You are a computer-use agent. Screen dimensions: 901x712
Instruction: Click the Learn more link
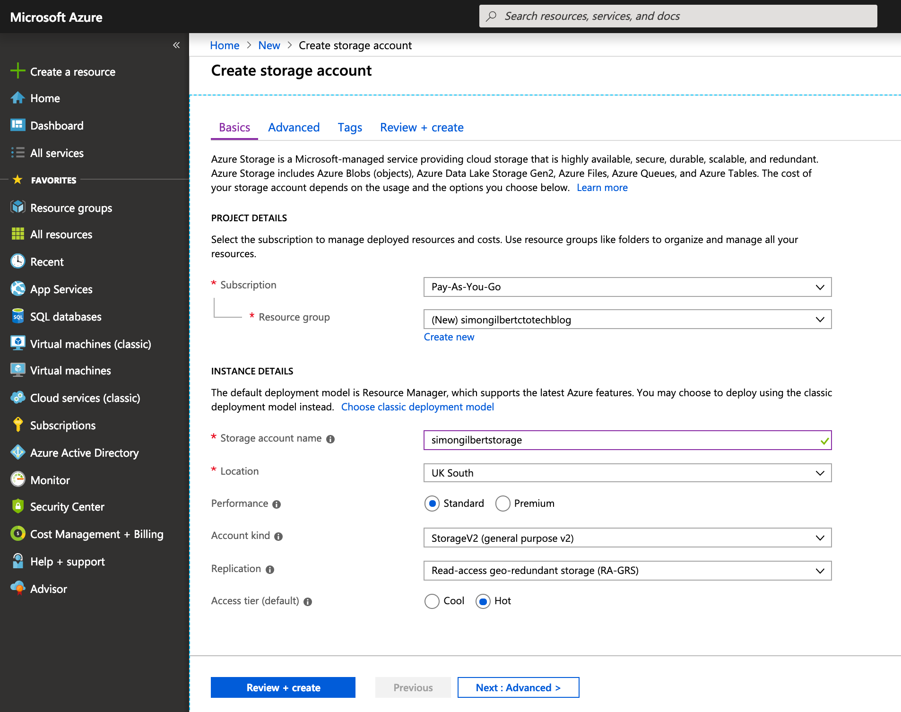[x=602, y=187]
